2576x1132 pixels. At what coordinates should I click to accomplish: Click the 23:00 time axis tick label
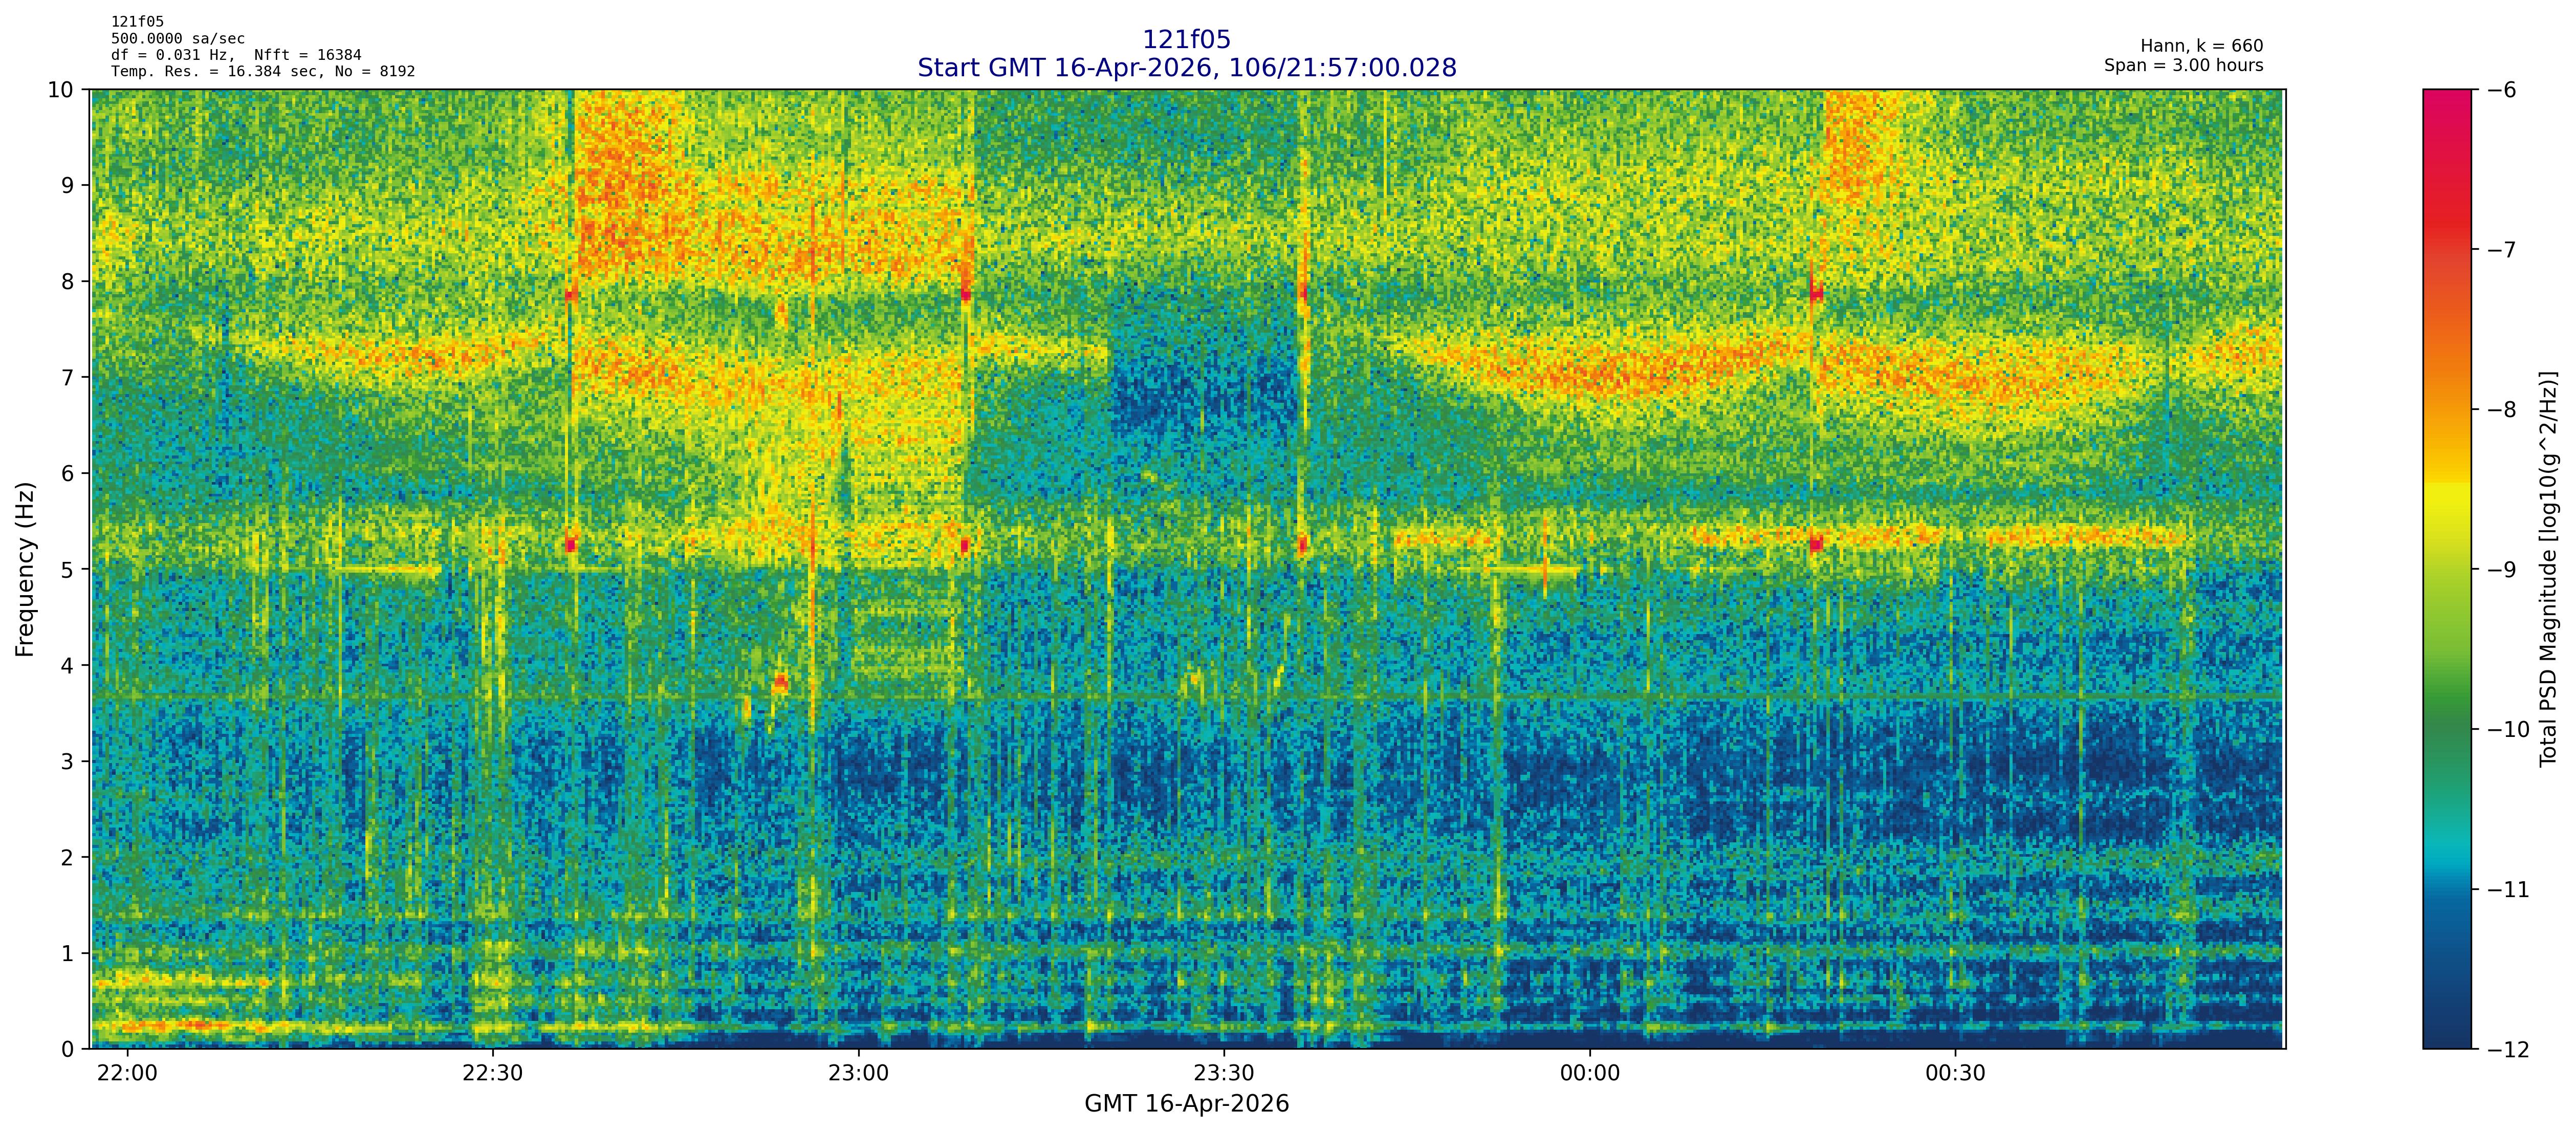click(x=858, y=1074)
